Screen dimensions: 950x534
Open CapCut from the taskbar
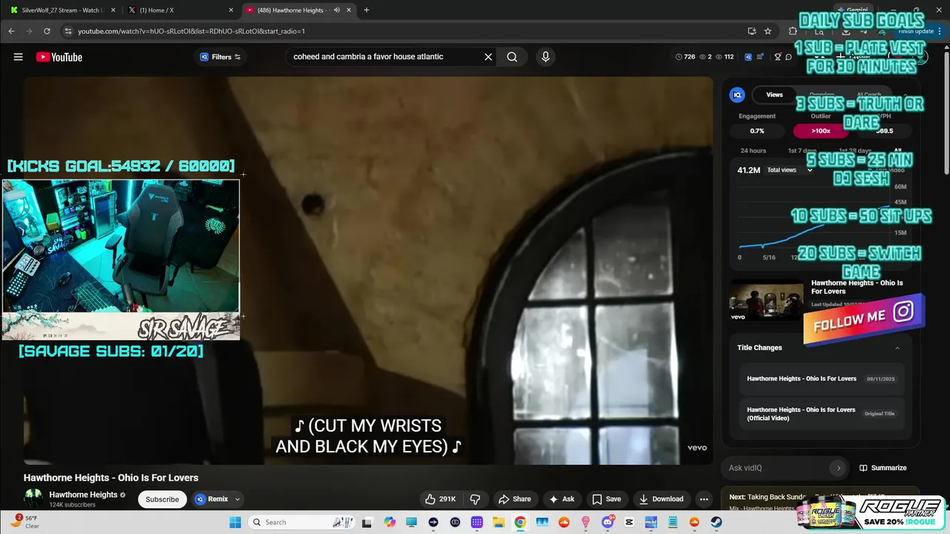click(x=629, y=522)
